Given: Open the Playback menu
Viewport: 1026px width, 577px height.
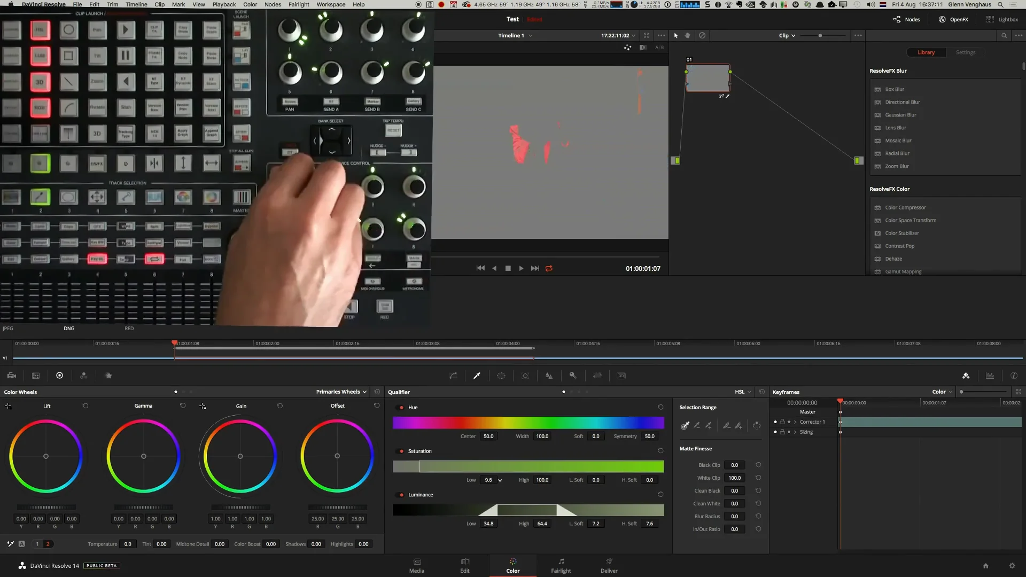Looking at the screenshot, I should click(x=224, y=4).
